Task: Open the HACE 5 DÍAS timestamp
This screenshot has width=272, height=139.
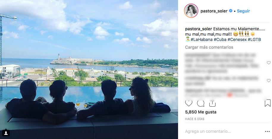Action: pyautogui.click(x=195, y=119)
